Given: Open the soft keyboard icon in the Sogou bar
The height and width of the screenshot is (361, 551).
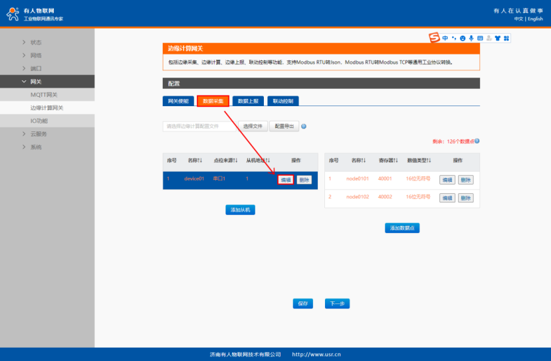Looking at the screenshot, I should coord(480,38).
